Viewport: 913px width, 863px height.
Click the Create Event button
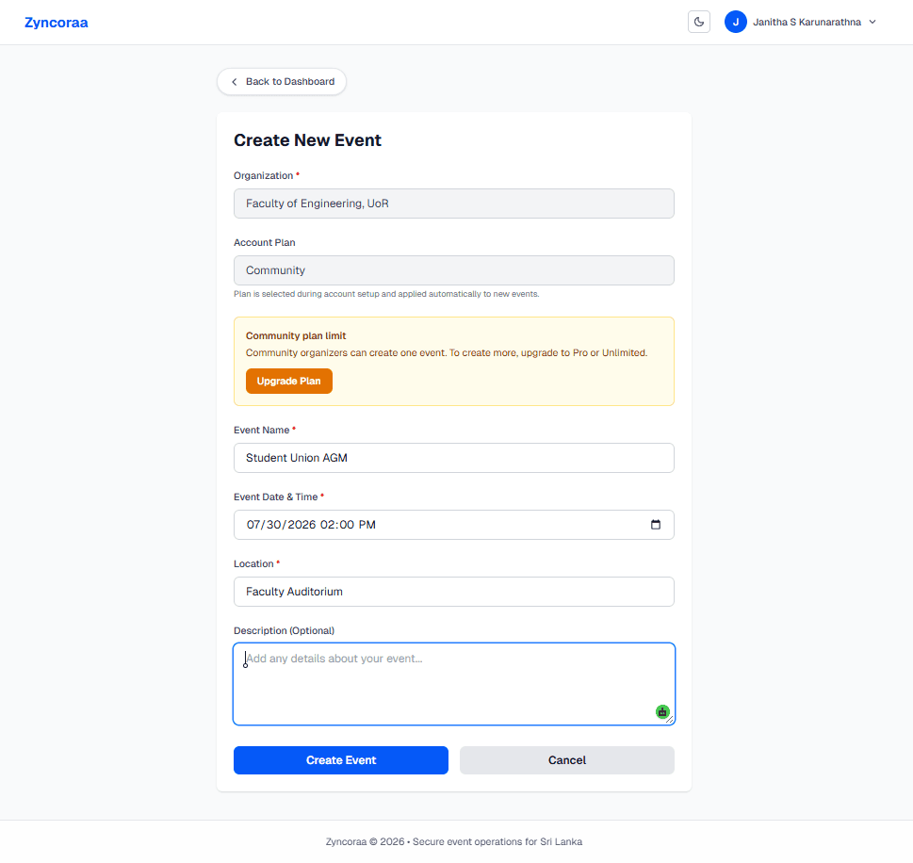[341, 760]
